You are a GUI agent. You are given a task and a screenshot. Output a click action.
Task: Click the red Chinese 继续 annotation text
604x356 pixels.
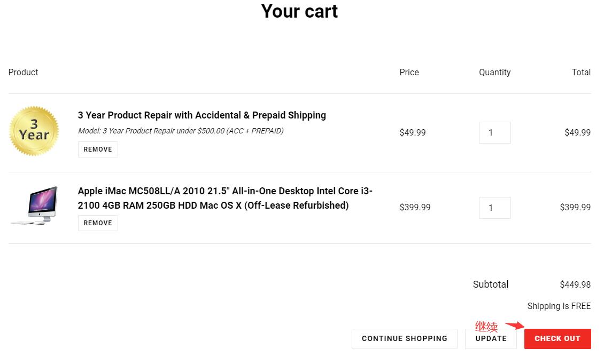486,327
